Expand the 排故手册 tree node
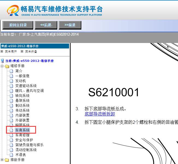This screenshot has height=164, width=178. [x=2, y=160]
